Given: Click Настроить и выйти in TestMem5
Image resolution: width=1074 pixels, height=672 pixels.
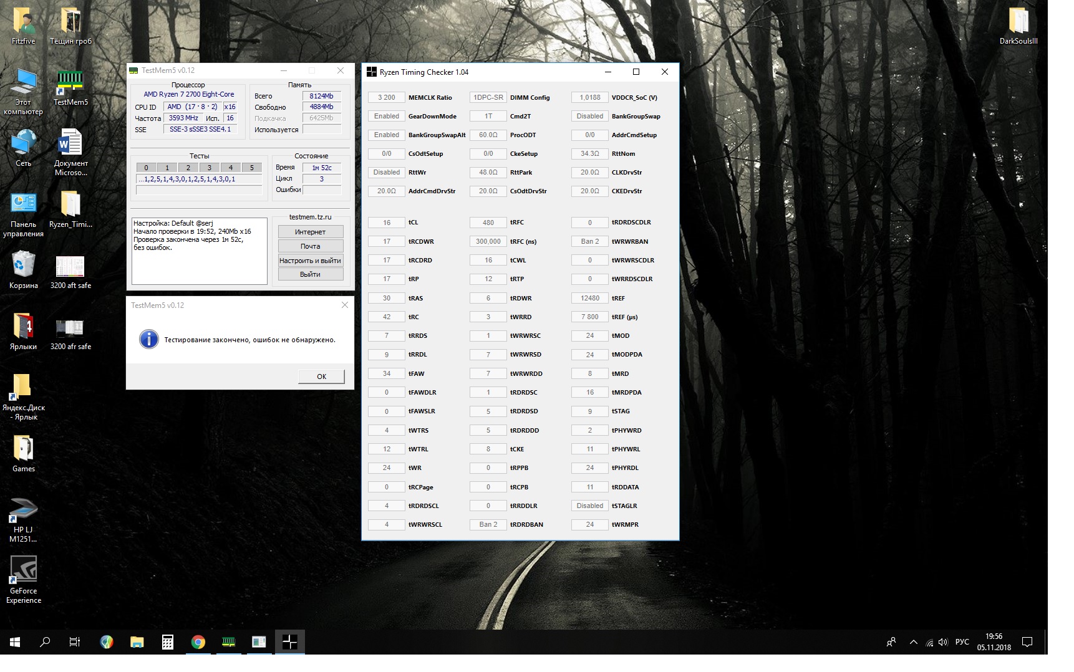Looking at the screenshot, I should point(311,261).
